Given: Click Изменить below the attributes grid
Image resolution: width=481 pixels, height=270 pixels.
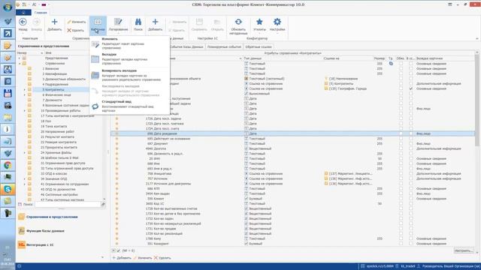Looking at the screenshot, I should point(143,258).
